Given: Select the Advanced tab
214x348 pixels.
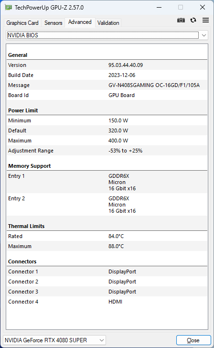Looking at the screenshot, I should tap(80, 22).
